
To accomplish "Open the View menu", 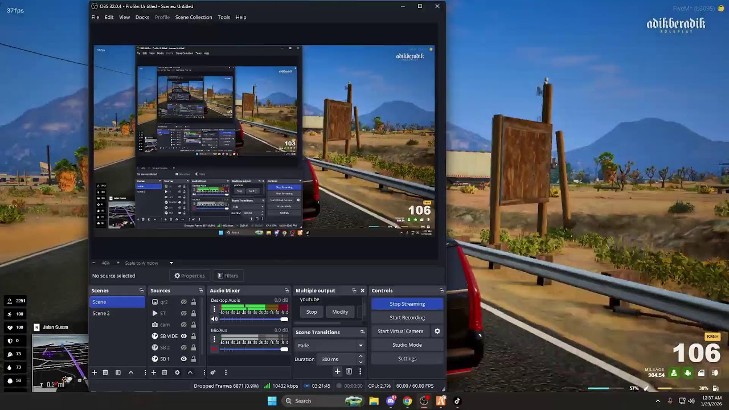I will [124, 17].
